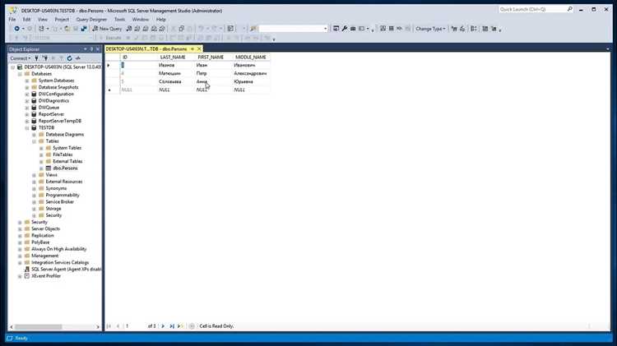Viewport: 617px width, 346px height.
Task: Click the SQL Server Agent icon
Action: click(27, 270)
